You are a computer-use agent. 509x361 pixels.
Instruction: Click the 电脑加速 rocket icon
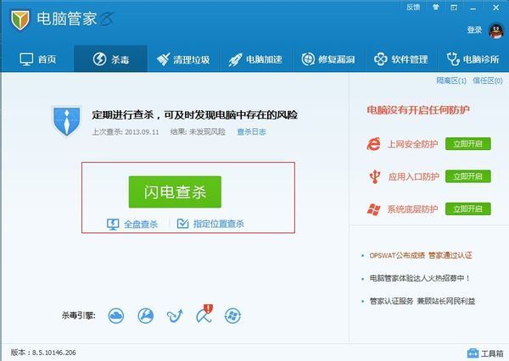235,59
